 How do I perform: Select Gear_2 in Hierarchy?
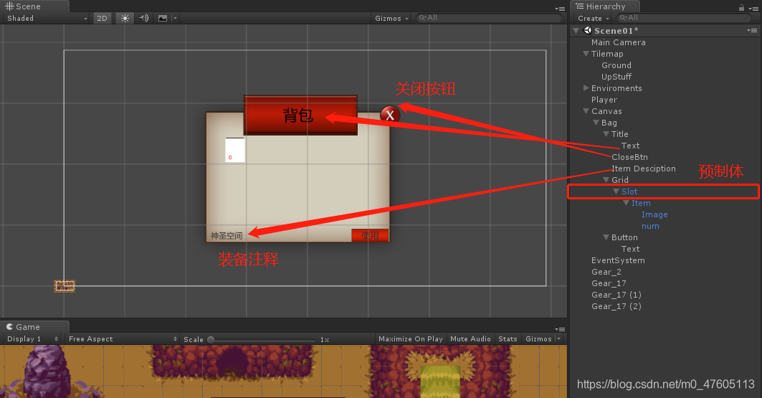tap(606, 272)
